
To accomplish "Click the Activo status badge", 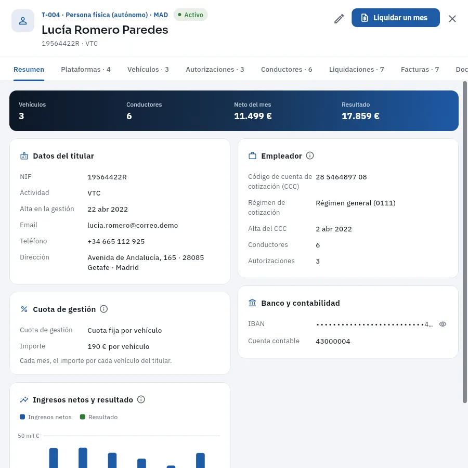I will point(190,15).
